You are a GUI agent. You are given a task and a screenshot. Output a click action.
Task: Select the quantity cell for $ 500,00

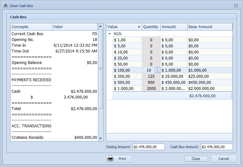point(151,83)
